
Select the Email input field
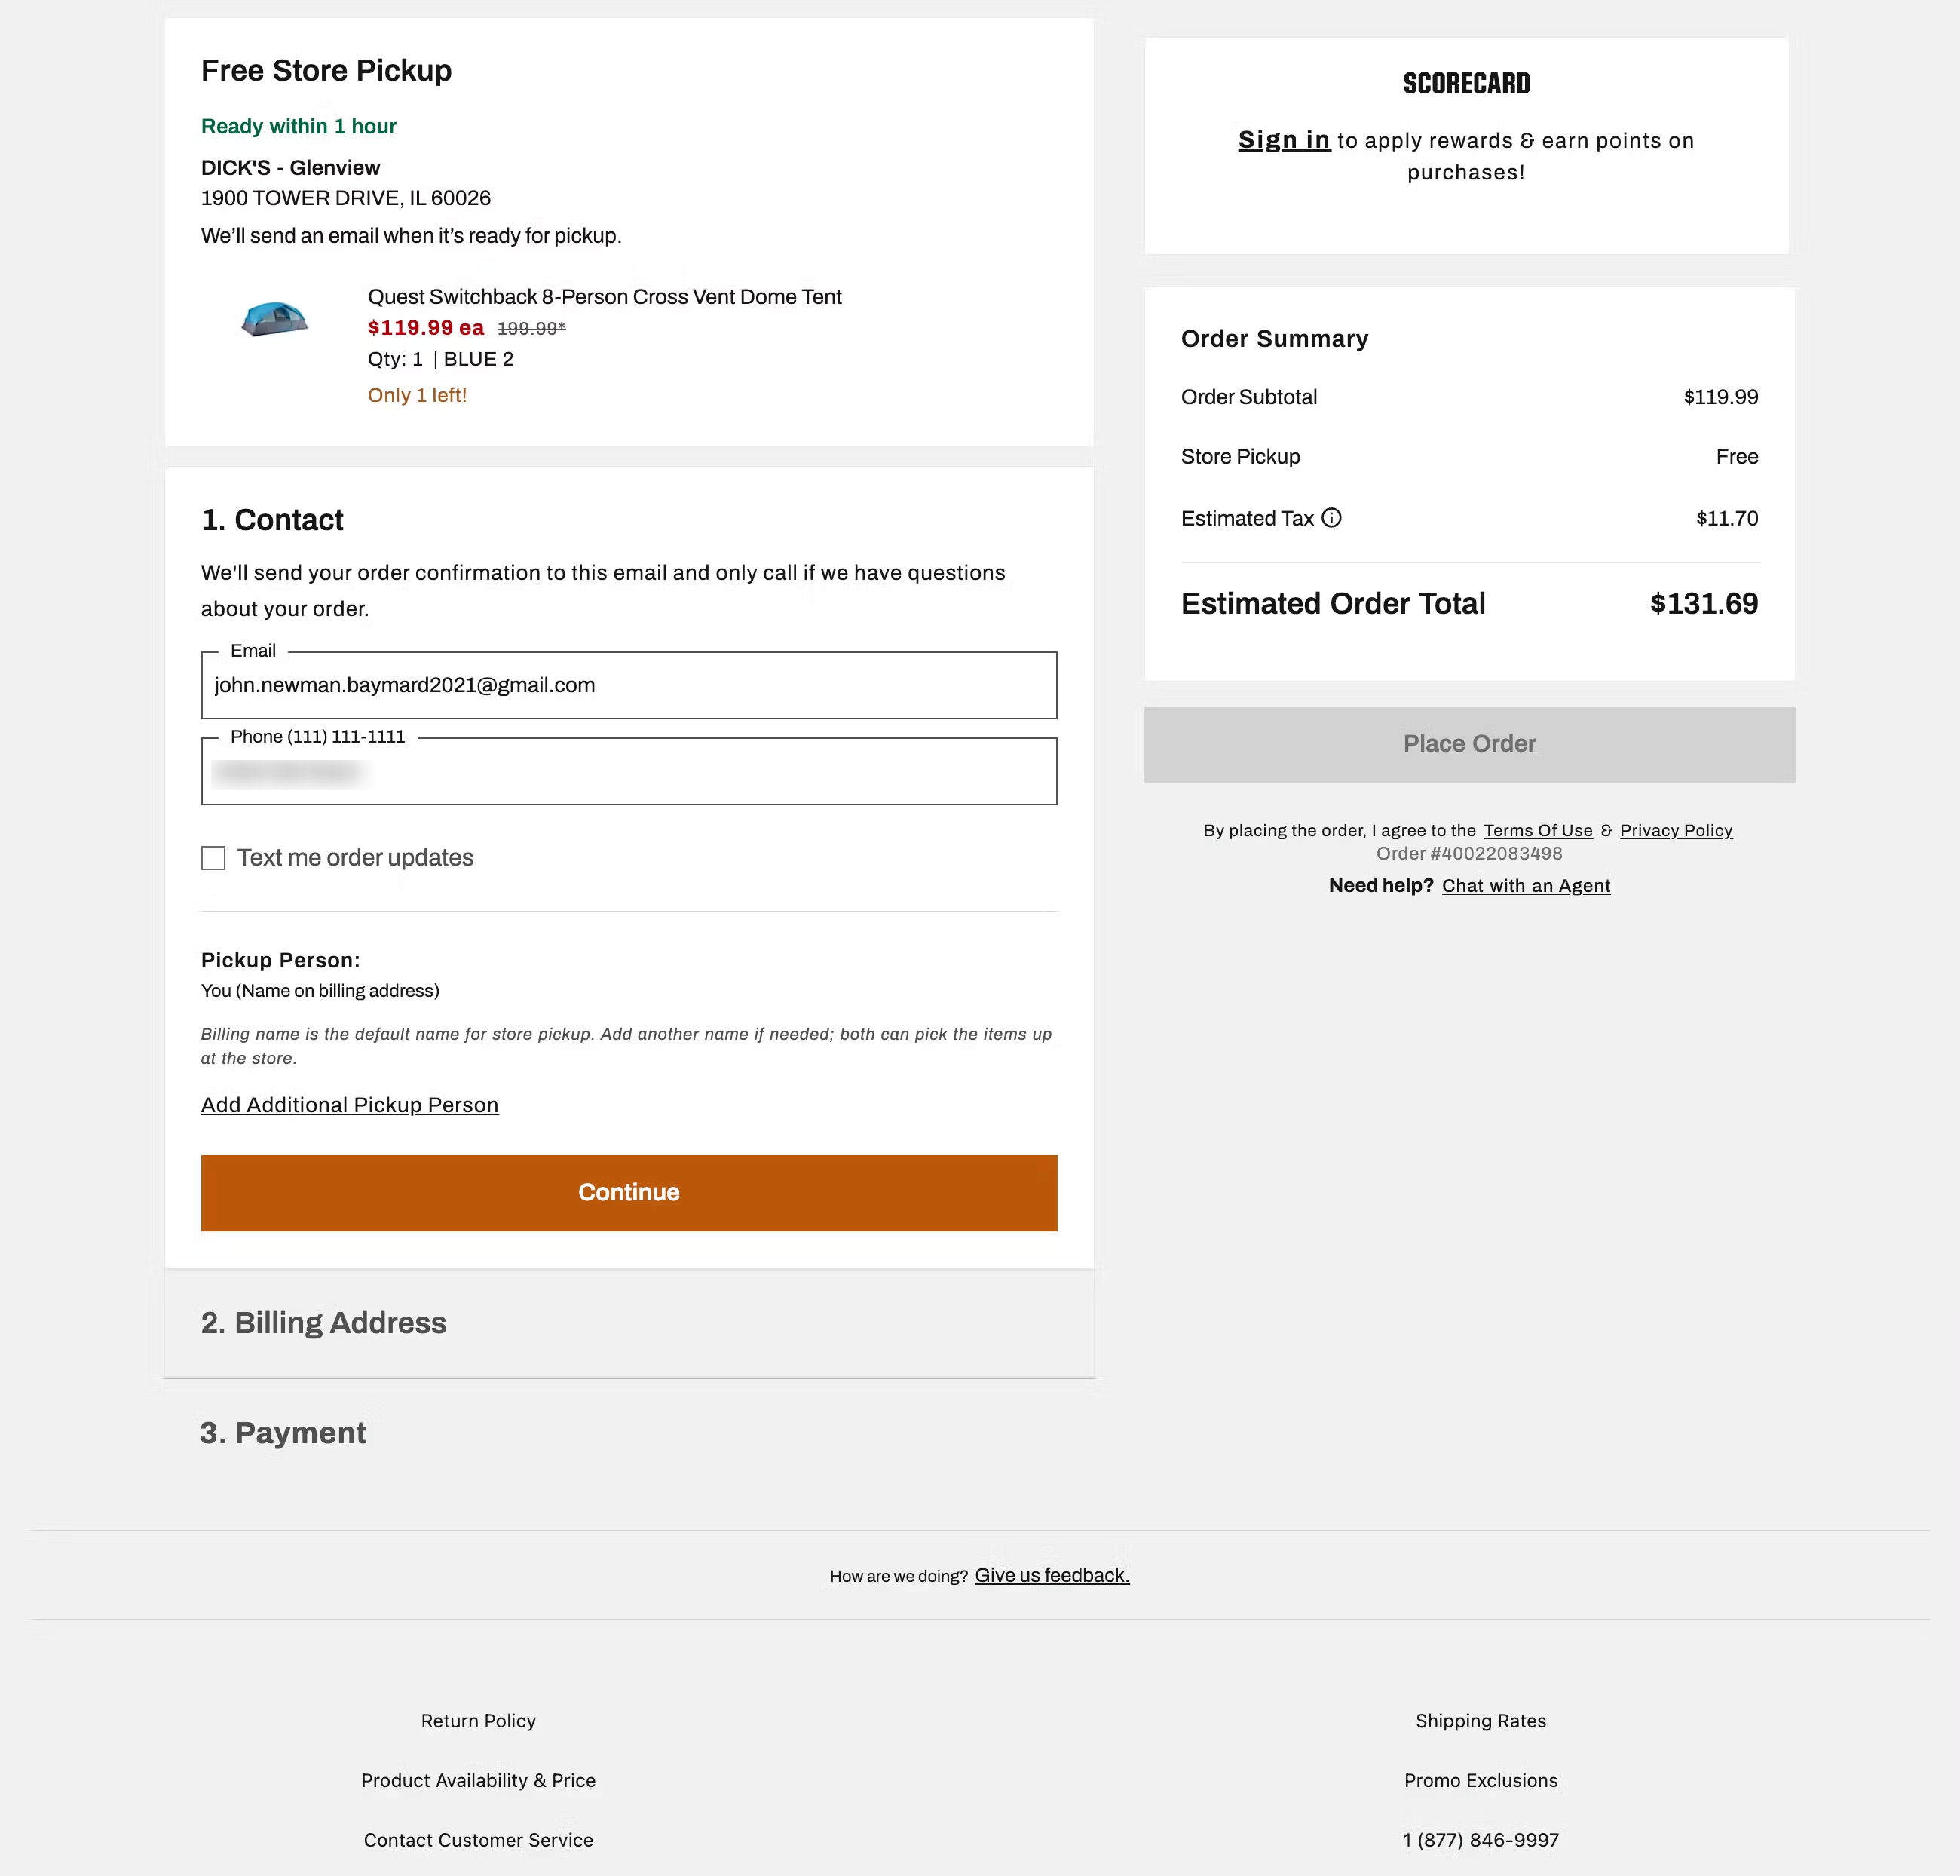[628, 685]
